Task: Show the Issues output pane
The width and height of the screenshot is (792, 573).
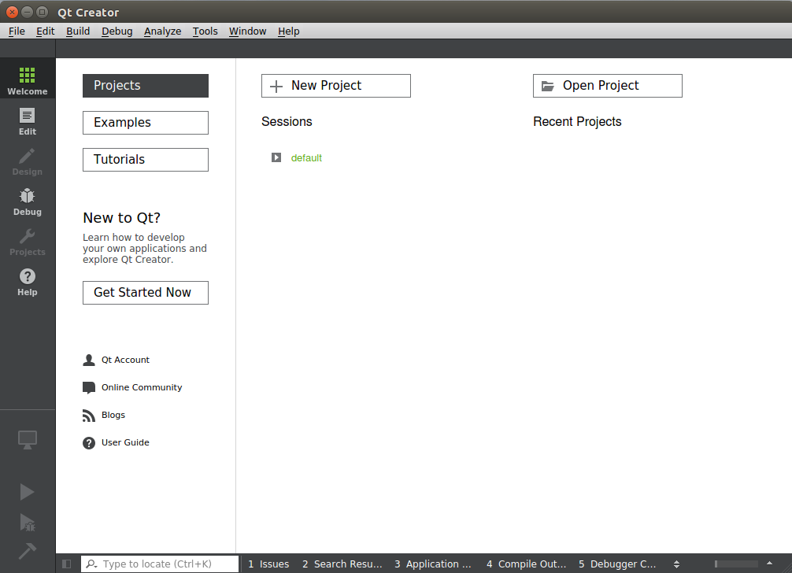Action: [268, 564]
